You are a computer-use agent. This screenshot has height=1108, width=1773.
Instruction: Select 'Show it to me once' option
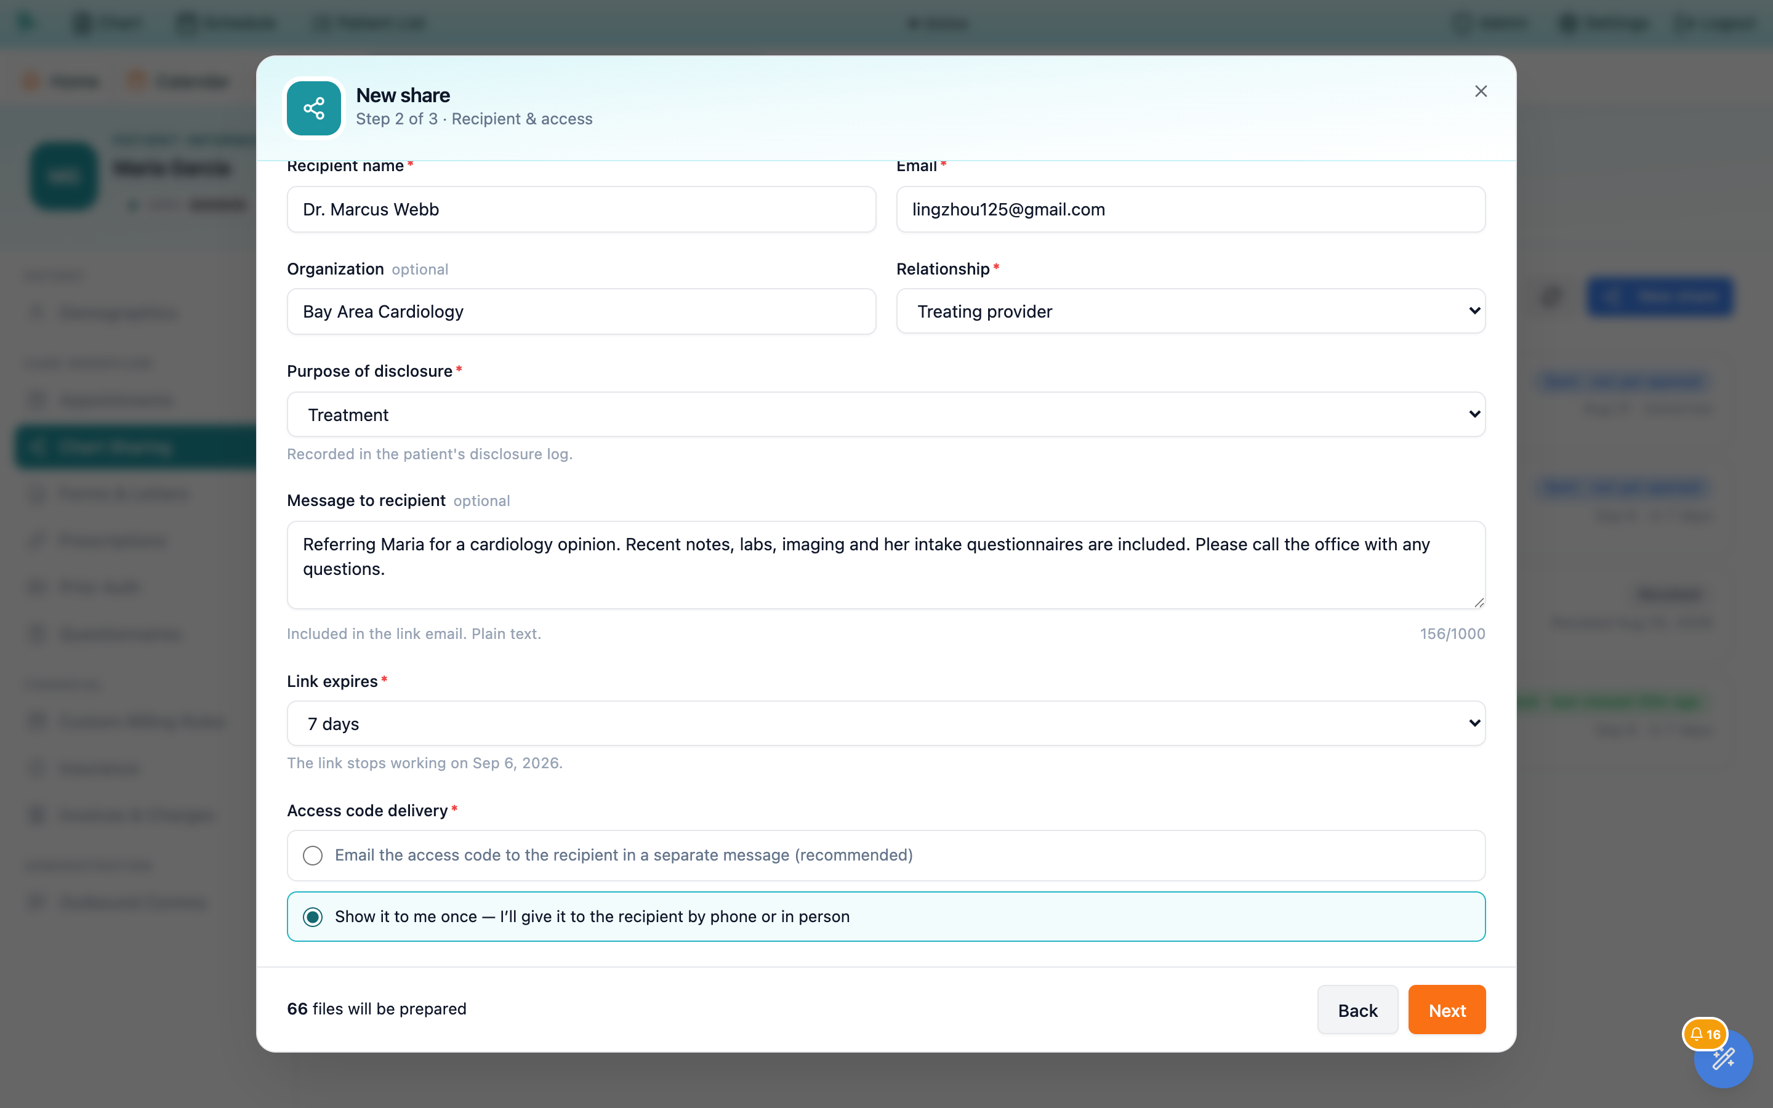886,917
